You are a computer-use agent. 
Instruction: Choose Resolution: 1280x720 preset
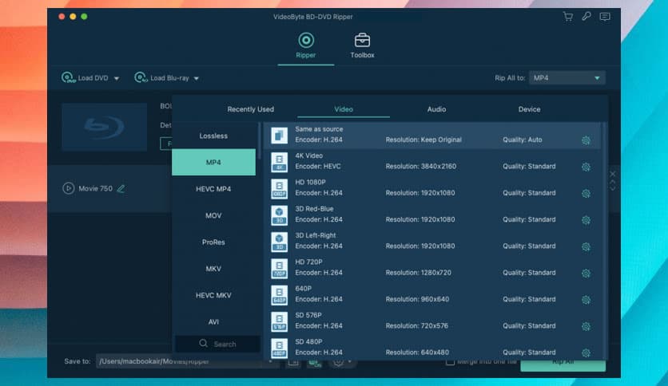[x=419, y=273]
